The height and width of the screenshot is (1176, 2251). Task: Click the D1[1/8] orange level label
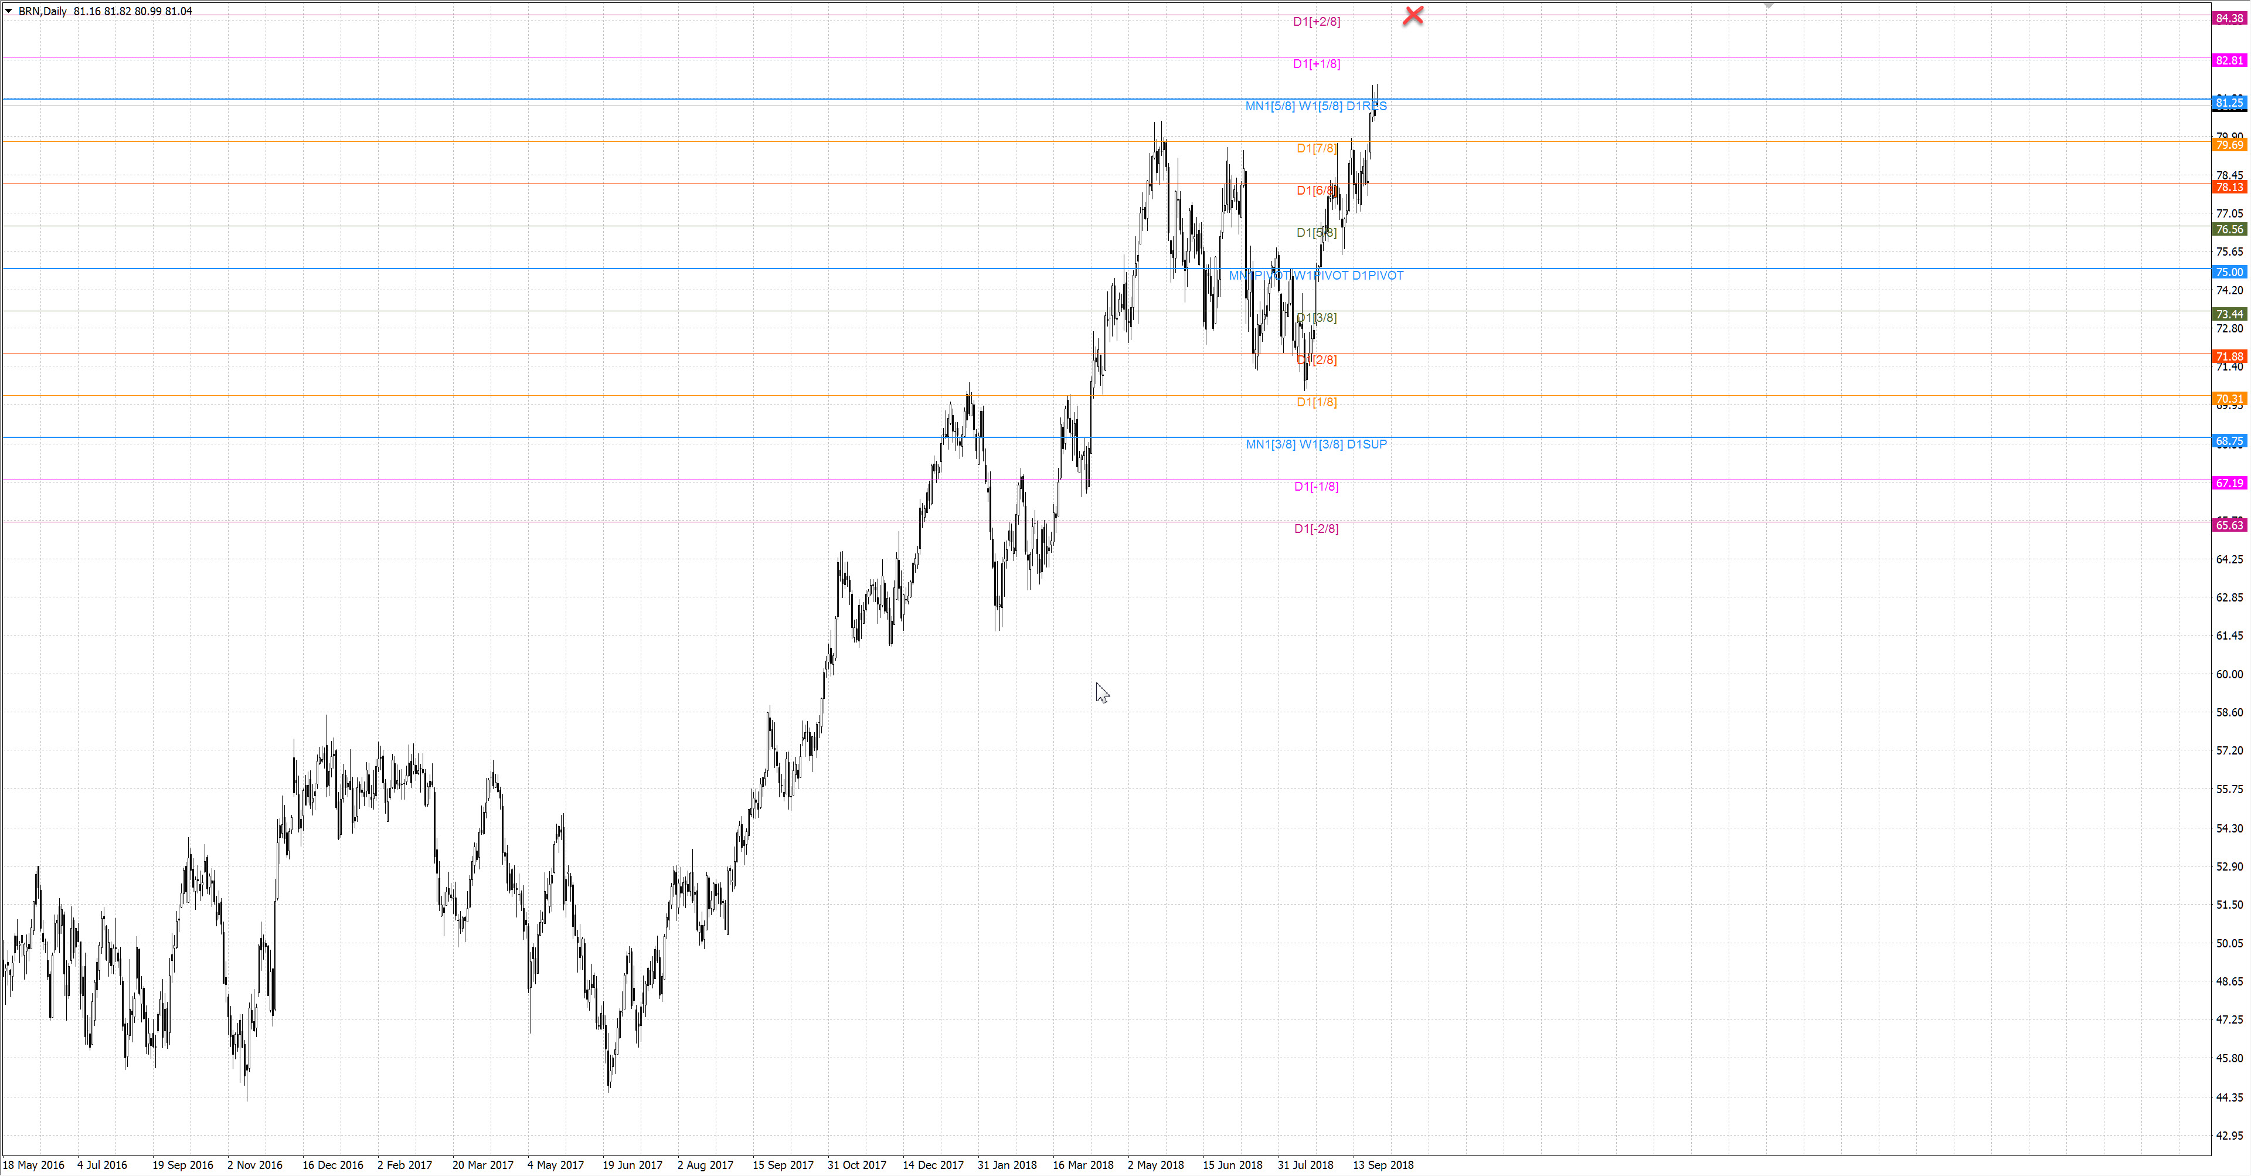coord(1316,402)
